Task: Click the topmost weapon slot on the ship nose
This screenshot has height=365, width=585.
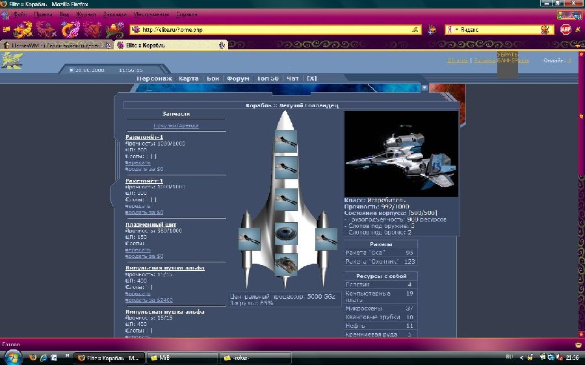Action: (286, 141)
